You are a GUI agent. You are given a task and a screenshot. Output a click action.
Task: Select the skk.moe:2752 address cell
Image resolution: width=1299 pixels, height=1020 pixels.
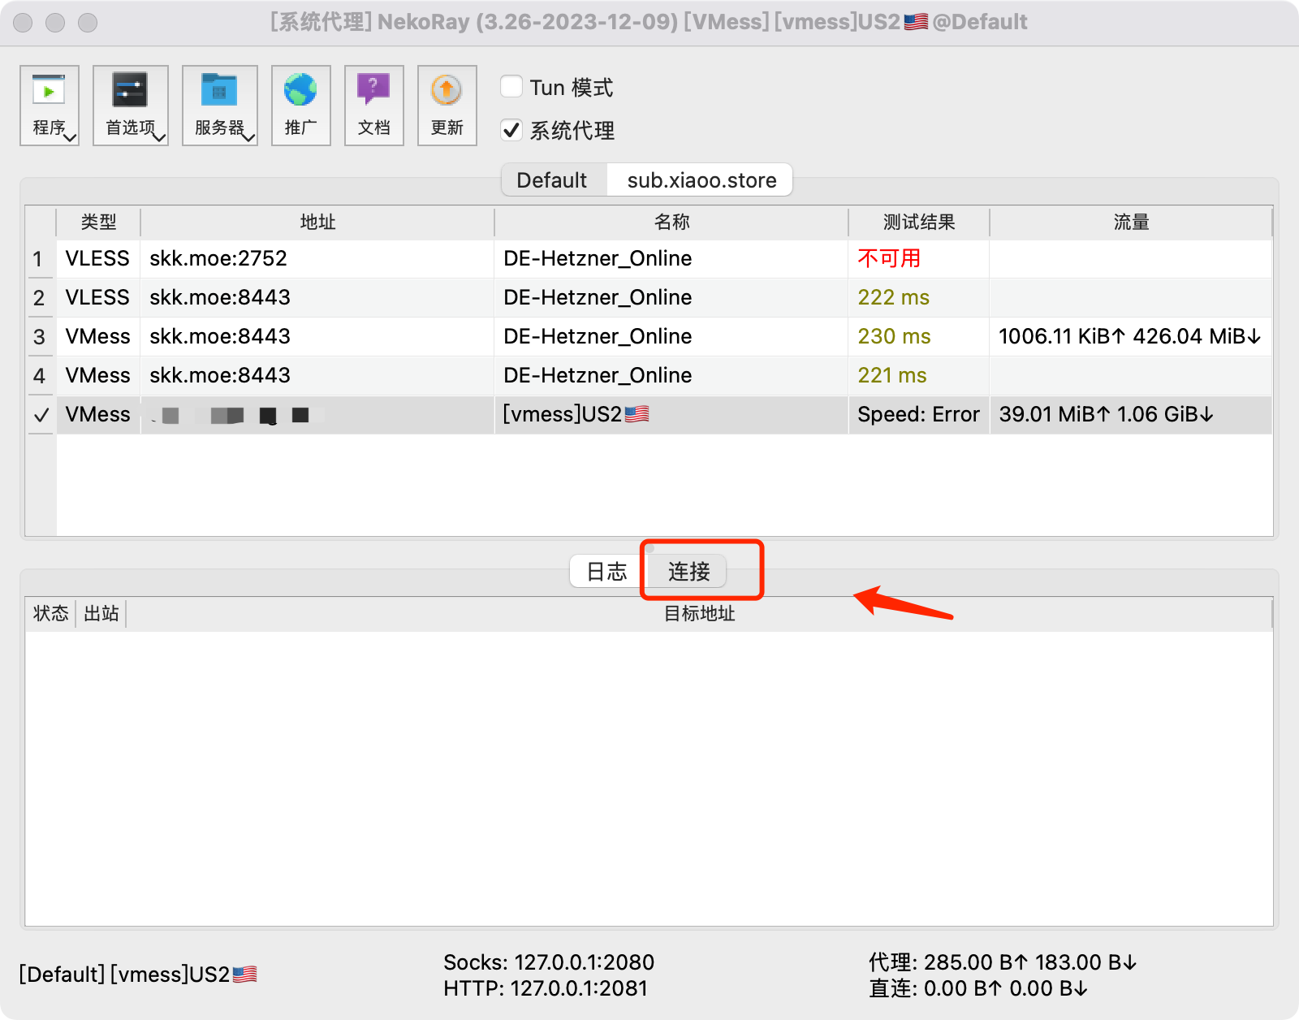[x=317, y=258]
